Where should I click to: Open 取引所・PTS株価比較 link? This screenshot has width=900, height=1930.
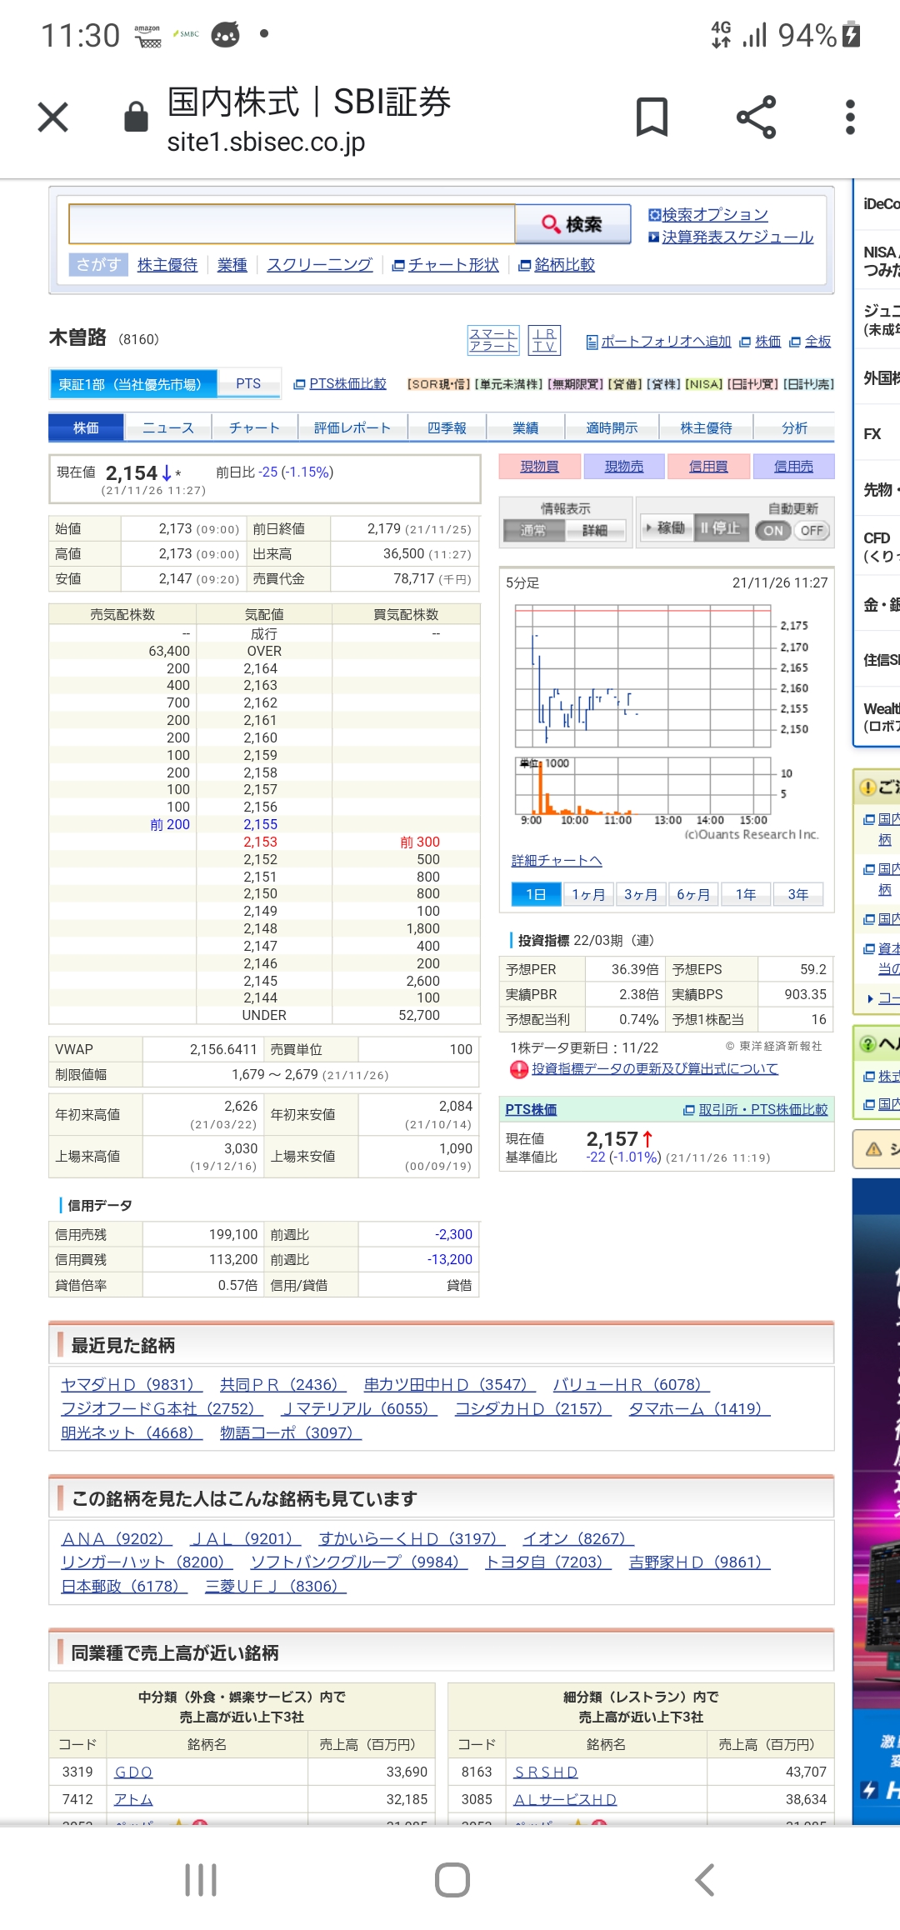pos(763,1109)
